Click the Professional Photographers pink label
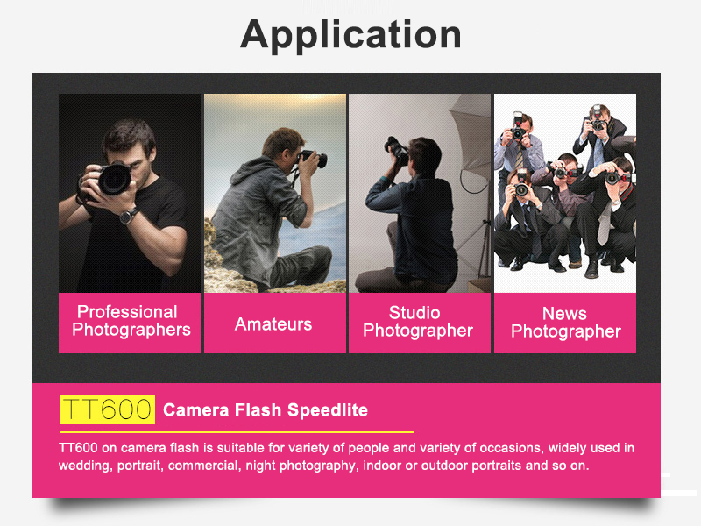701x526 pixels. (130, 323)
